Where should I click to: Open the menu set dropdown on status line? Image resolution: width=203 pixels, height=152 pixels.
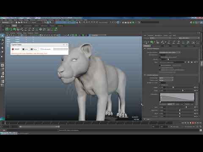7,22
